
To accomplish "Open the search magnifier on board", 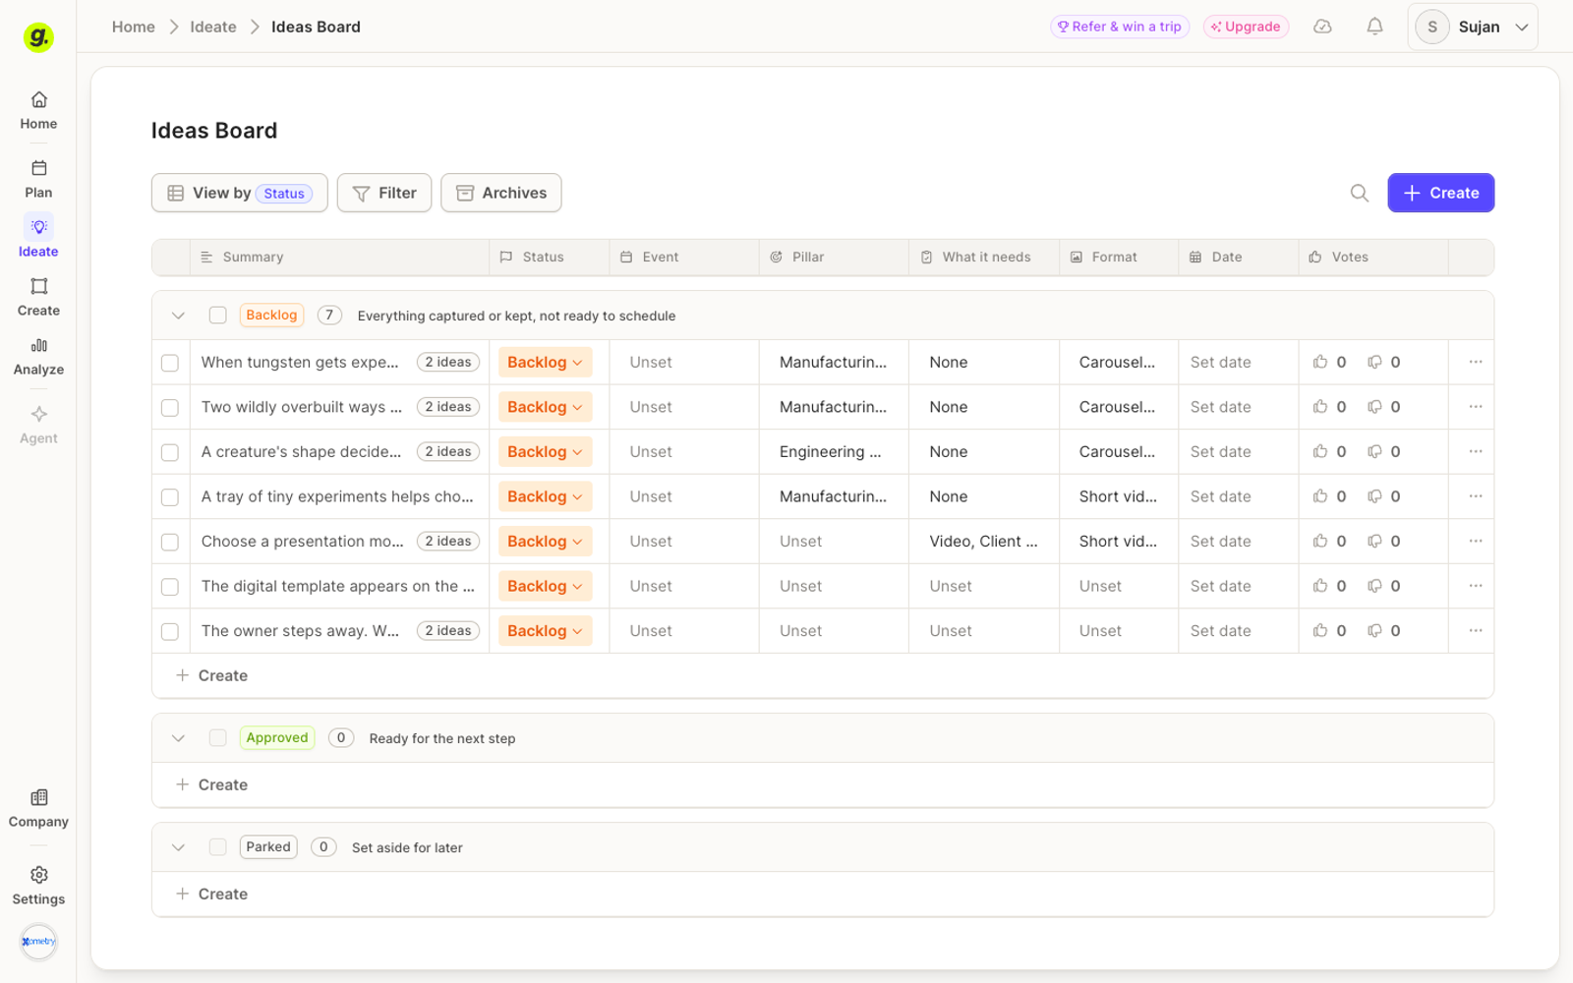I will coord(1359,193).
